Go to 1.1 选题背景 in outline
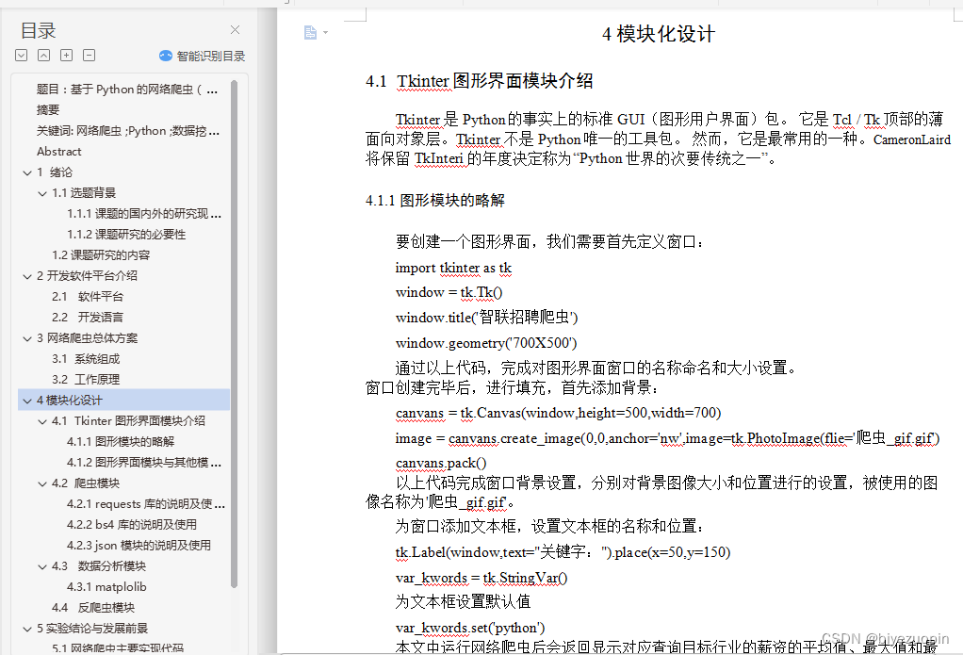 coord(84,193)
